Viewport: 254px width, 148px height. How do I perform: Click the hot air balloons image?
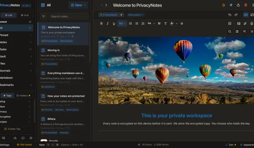[x=176, y=70]
